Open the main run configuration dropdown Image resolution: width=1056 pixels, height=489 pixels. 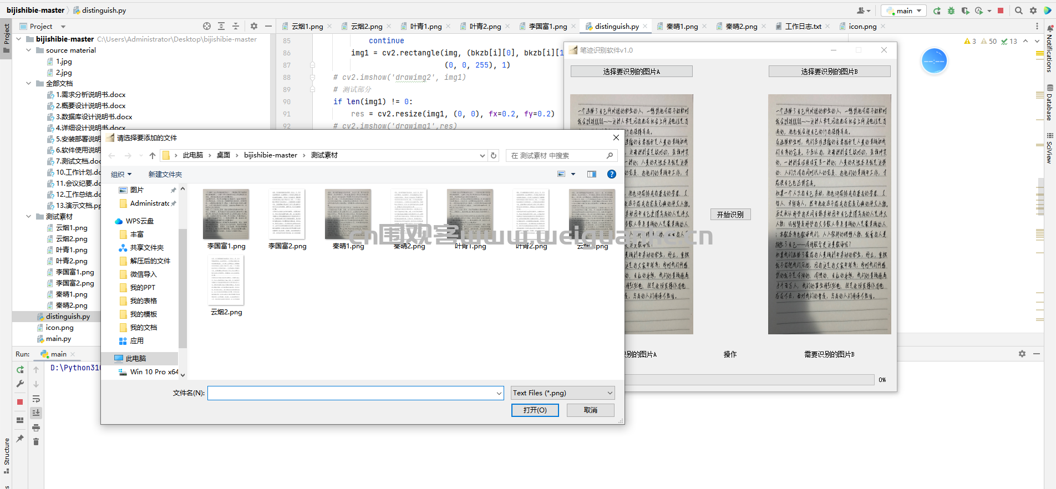905,11
